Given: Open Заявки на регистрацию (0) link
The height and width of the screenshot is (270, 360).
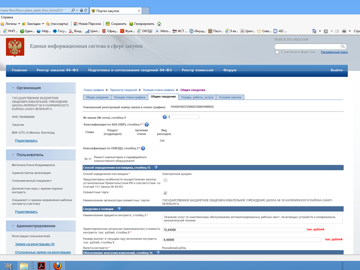Looking at the screenshot, I should pos(35,244).
